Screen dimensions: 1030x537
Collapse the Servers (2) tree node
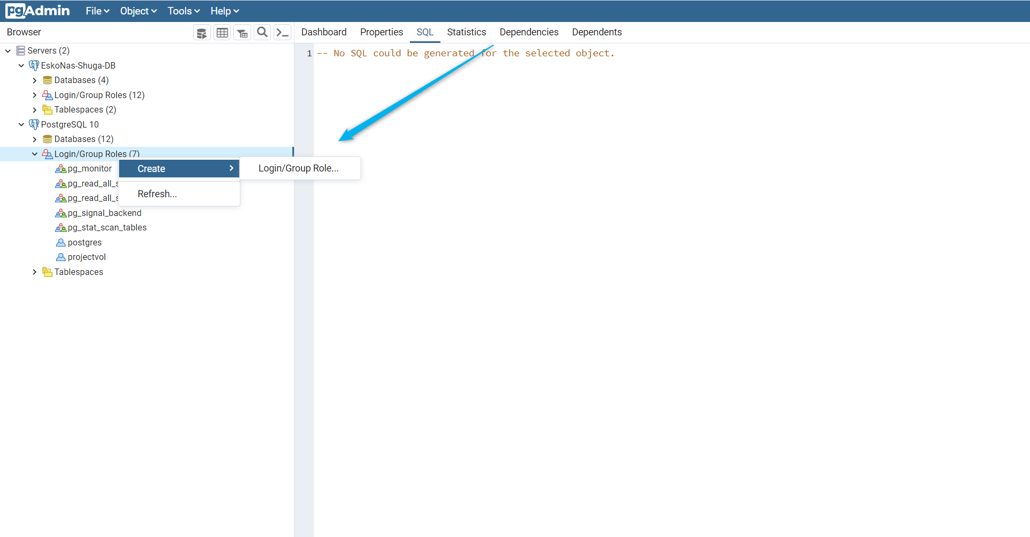click(8, 50)
